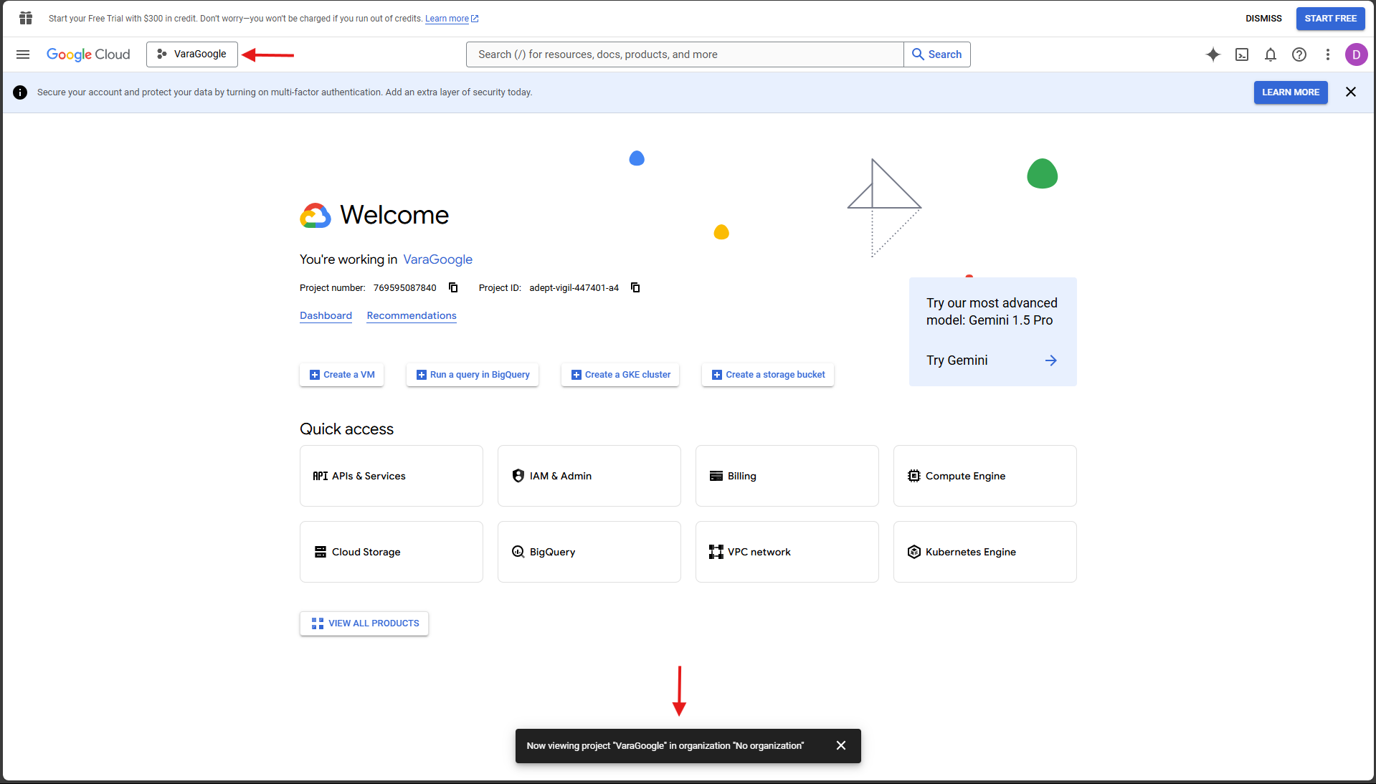Screen dimensions: 1376x784
Task: Open the BigQuery quick access card
Action: click(589, 552)
